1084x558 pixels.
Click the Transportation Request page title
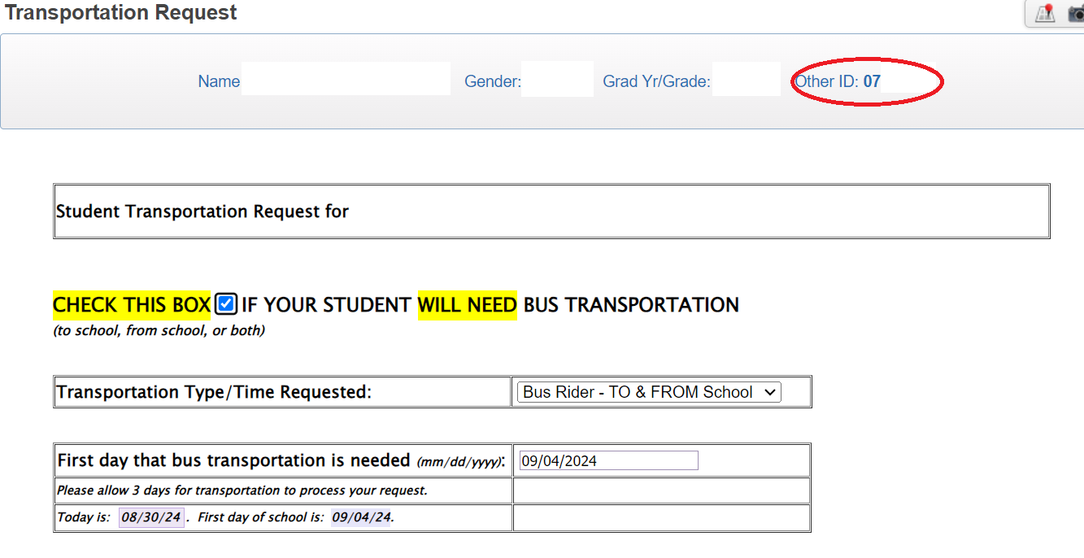click(121, 13)
